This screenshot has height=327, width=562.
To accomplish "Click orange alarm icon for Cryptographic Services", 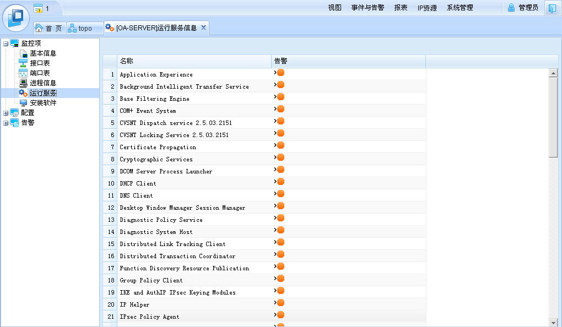I will (x=281, y=157).
